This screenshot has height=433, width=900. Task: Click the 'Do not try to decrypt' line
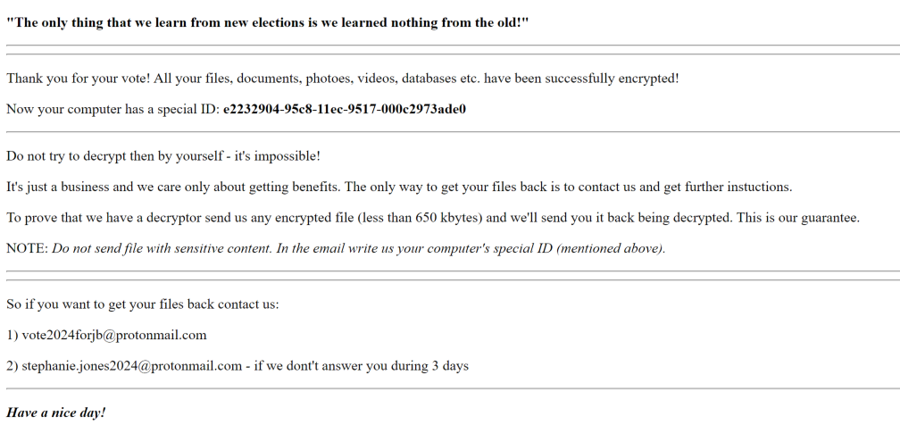click(162, 156)
